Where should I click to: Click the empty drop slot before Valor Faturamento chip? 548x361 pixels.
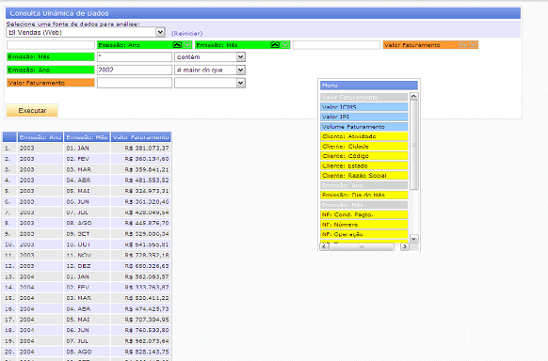336,45
